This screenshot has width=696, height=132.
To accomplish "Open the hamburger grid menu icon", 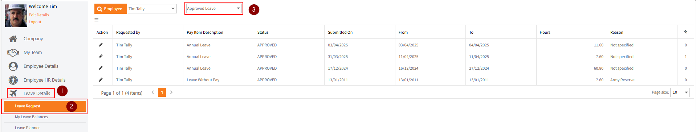I will coord(97,20).
